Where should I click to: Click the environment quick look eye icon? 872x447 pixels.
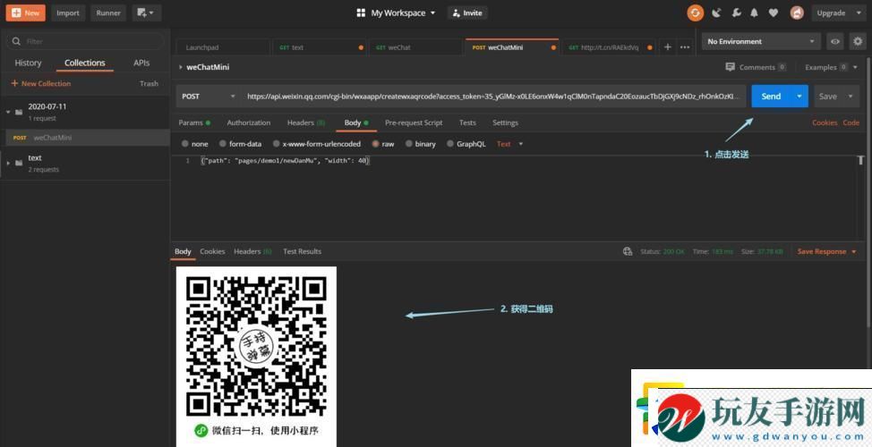834,41
